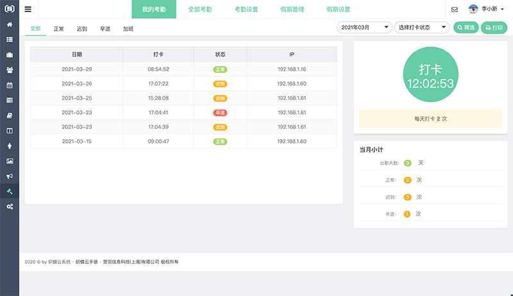Open the 昱羽信息科技(上海)有限公司 footer link
Viewport: 513px width, 296px height.
pos(131,261)
